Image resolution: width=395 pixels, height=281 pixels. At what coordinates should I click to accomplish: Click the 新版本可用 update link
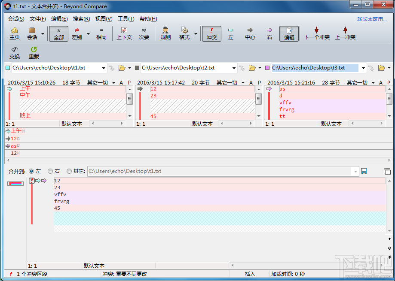click(372, 19)
